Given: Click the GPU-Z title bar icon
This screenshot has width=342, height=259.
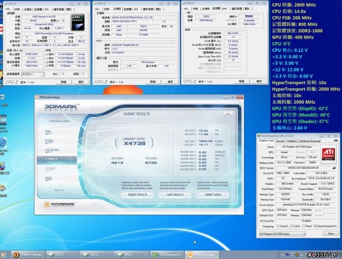Looking at the screenshot, I should click(259, 136).
